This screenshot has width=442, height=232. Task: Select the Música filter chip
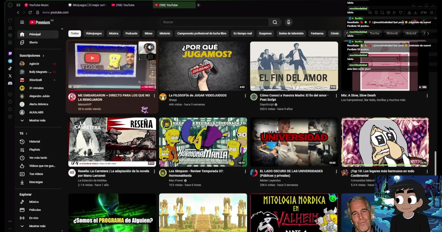tap(113, 34)
